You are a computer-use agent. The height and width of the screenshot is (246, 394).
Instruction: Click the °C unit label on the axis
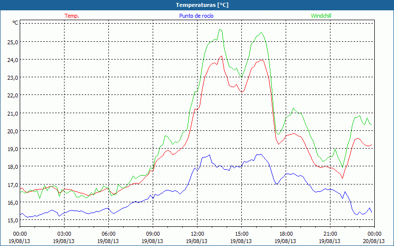(15, 23)
